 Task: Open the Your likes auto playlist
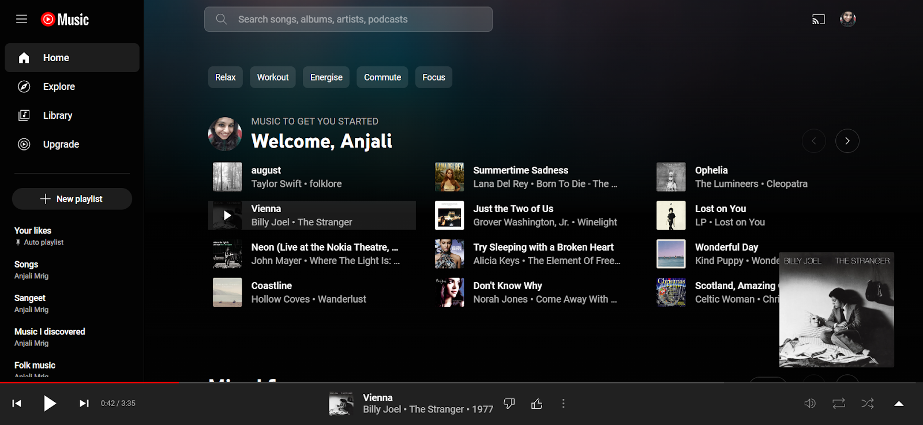[72, 236]
